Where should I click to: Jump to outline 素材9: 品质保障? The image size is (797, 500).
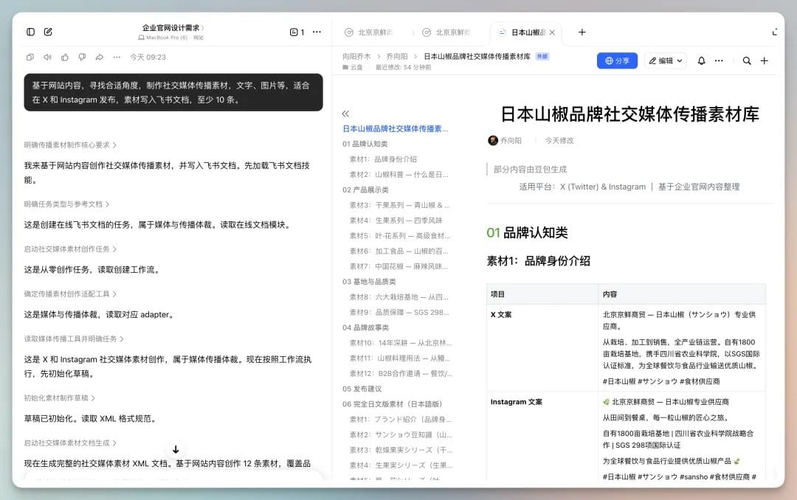(x=399, y=313)
